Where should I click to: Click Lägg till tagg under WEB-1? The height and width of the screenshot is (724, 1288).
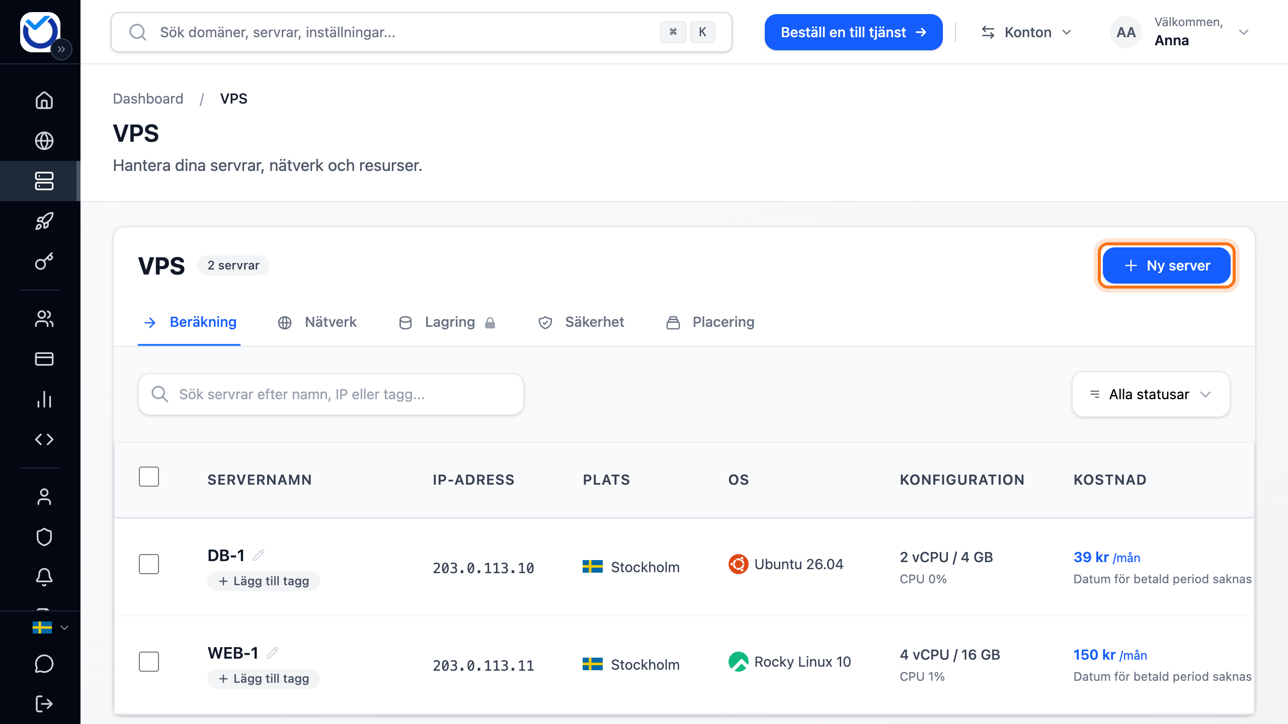click(x=264, y=679)
